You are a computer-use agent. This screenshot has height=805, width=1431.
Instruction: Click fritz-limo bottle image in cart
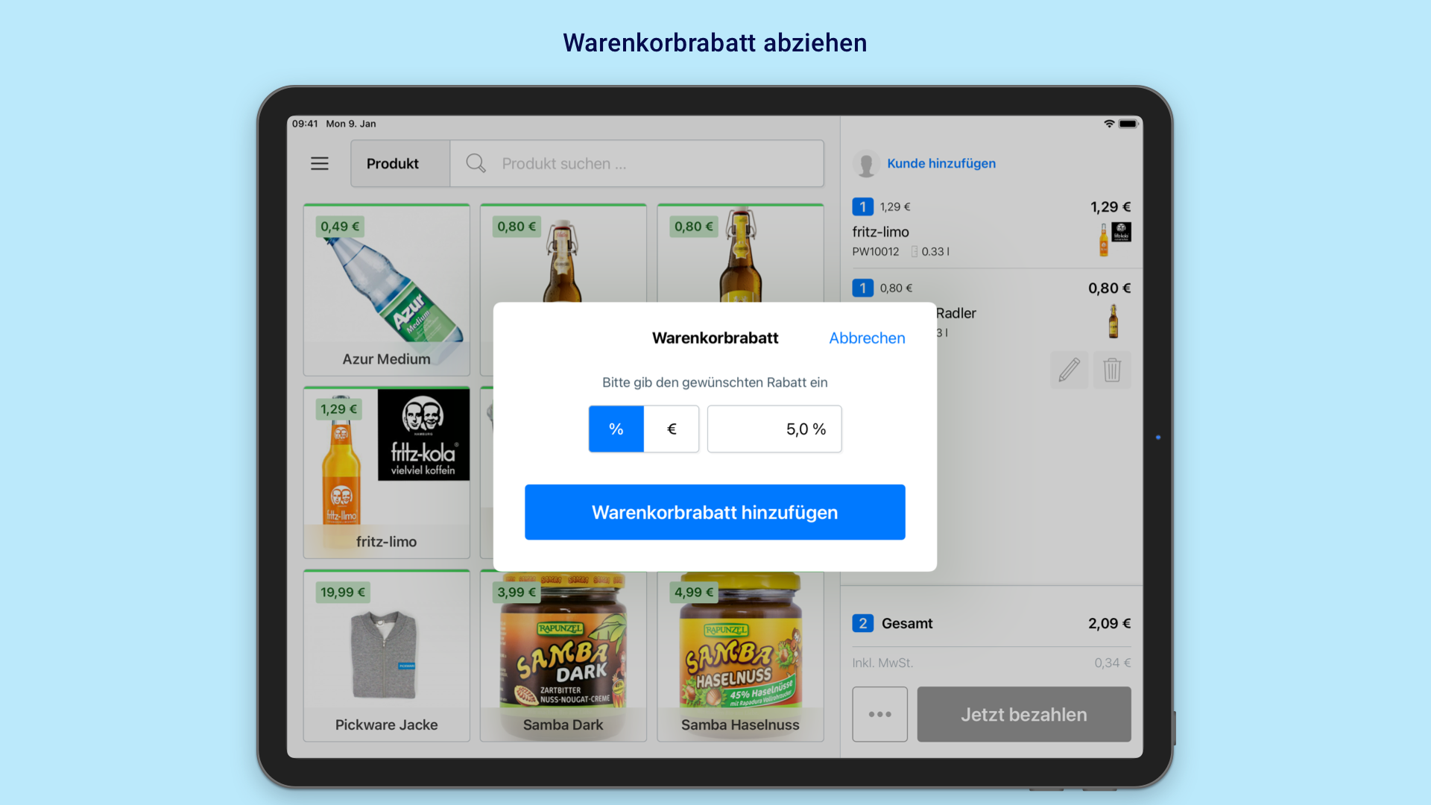pyautogui.click(x=1104, y=240)
